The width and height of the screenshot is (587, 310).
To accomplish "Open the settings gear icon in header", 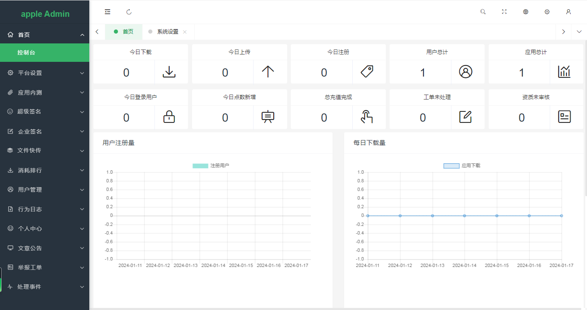I will click(547, 12).
